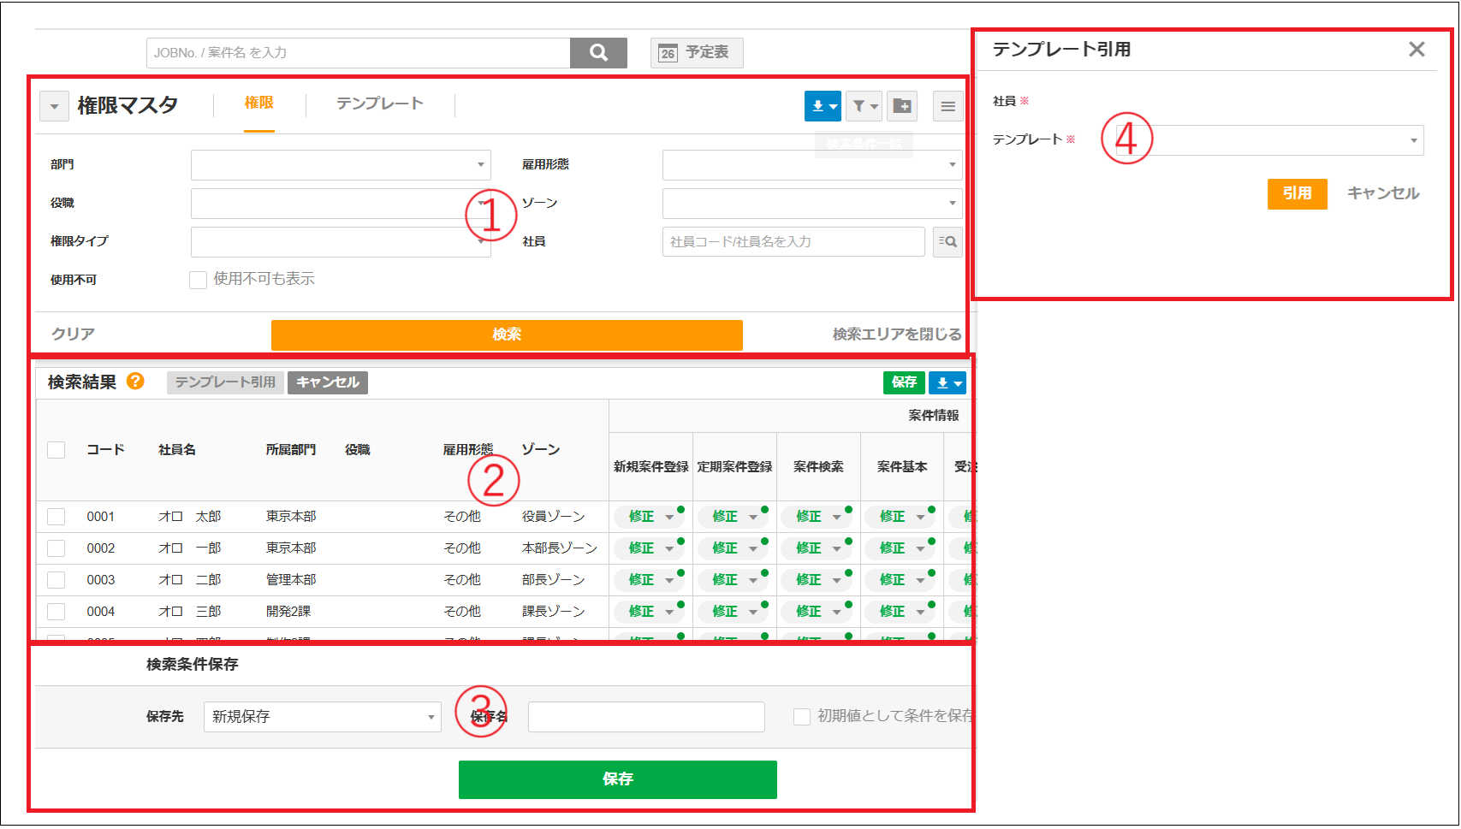Image resolution: width=1461 pixels, height=829 pixels.
Task: Enable the 使用不可も表示 checkbox
Action: pos(198,280)
